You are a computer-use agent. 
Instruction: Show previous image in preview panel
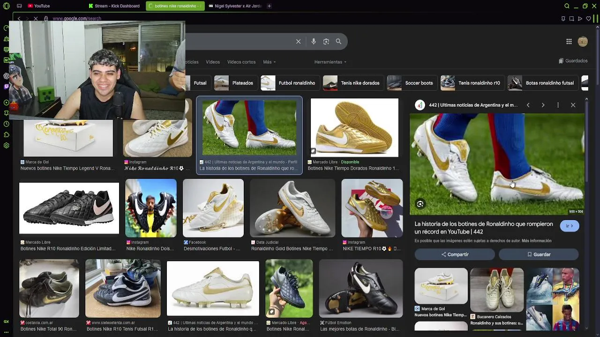tap(528, 105)
